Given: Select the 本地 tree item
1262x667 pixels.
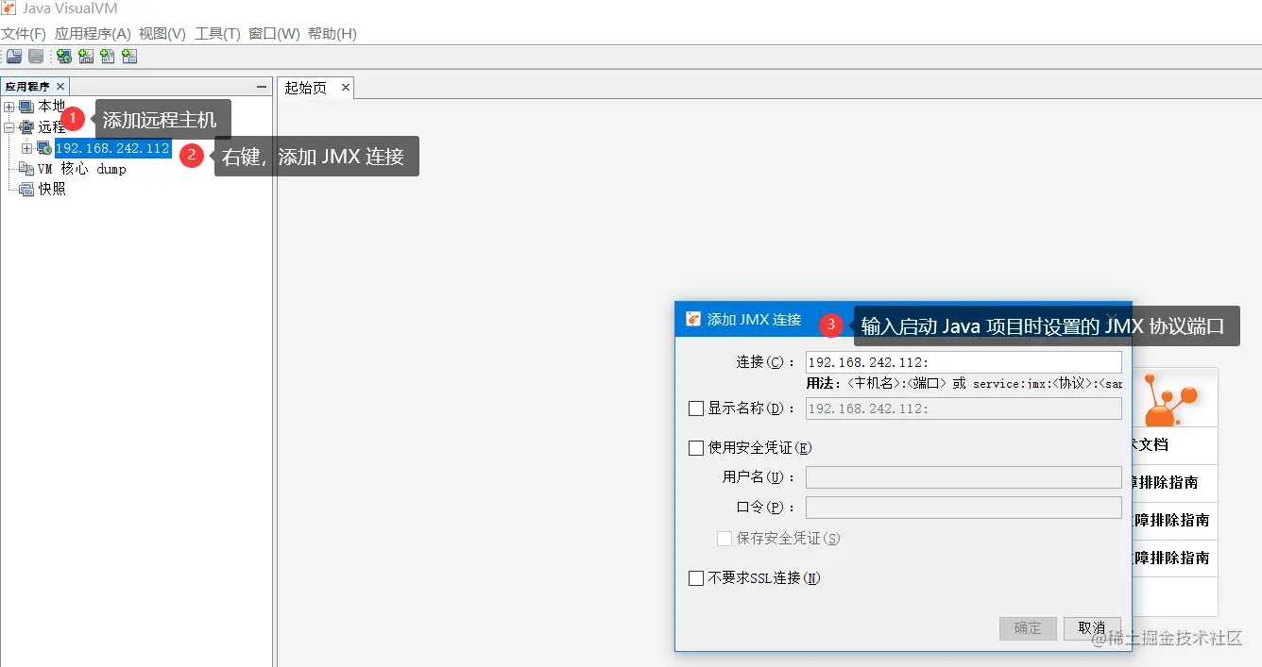Looking at the screenshot, I should 52,107.
